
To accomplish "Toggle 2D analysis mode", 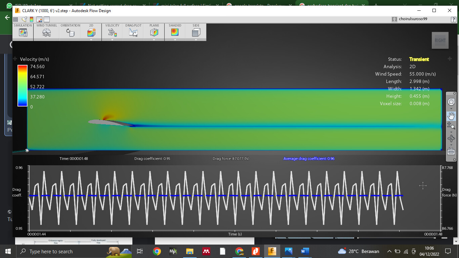I will click(x=91, y=32).
